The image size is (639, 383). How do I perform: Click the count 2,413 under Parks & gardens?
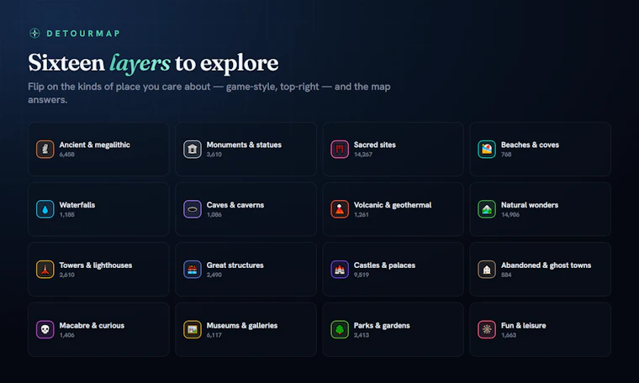[x=361, y=335]
